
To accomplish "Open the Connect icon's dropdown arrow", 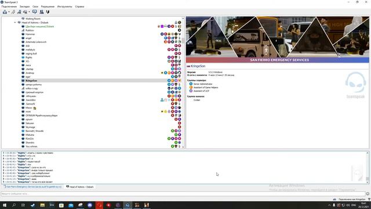I will click(9, 12).
